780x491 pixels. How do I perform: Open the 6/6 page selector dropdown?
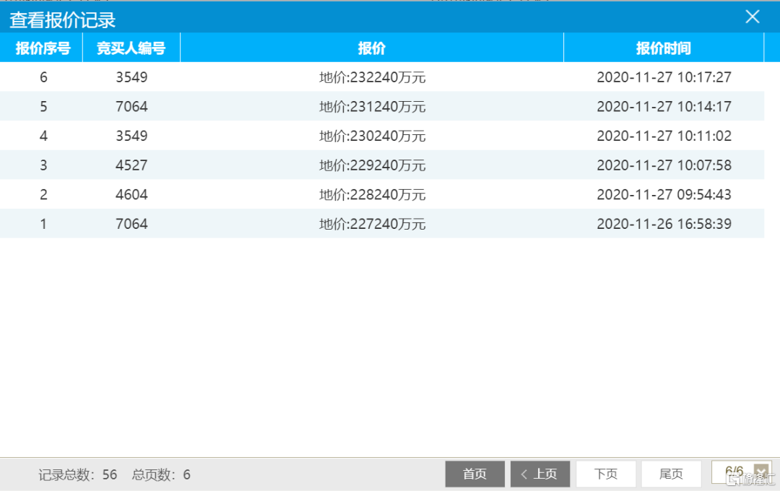click(x=759, y=472)
